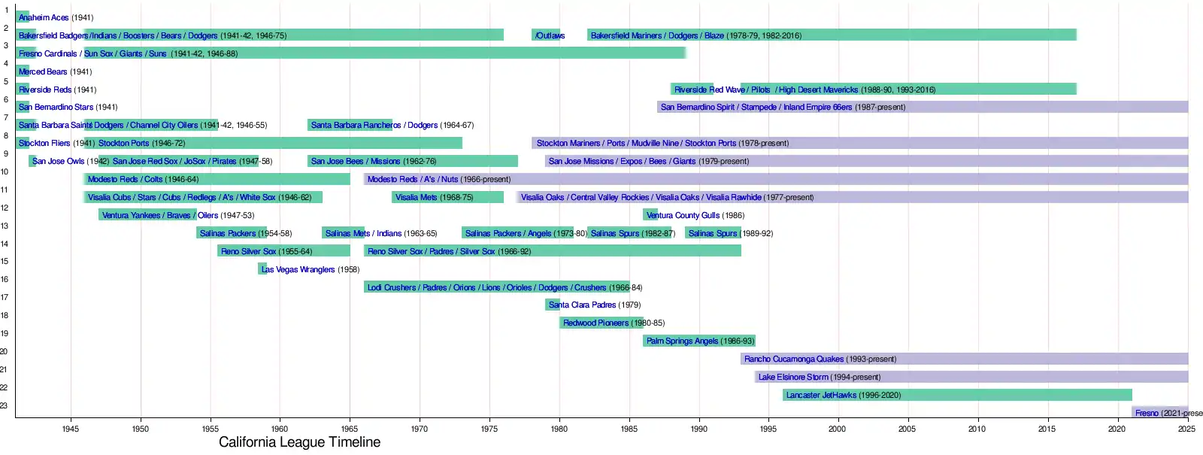The height and width of the screenshot is (455, 1203).
Task: Open Riverside Reds 1941 team link
Action: coord(45,89)
